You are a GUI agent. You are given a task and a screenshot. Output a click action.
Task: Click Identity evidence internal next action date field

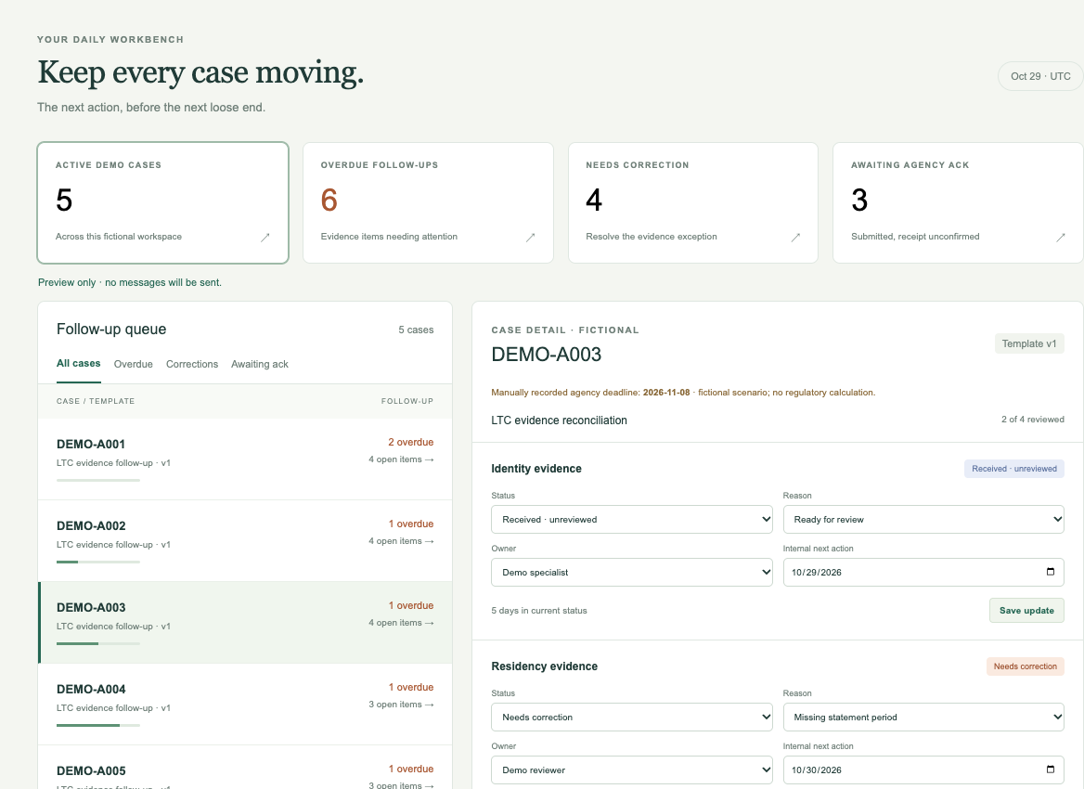[x=923, y=573]
